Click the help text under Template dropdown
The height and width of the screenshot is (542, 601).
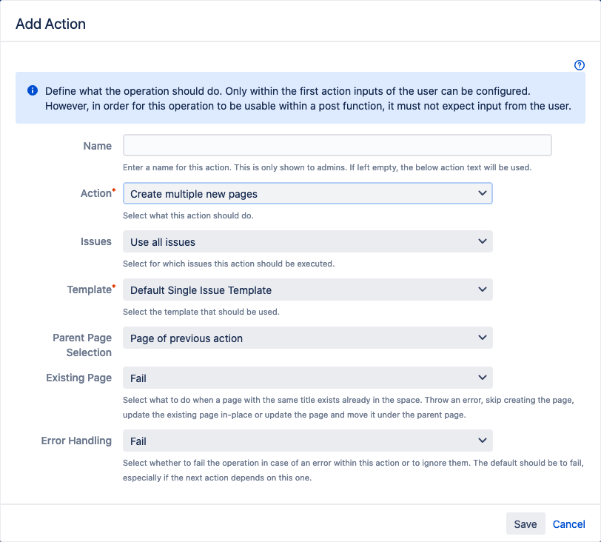201,312
